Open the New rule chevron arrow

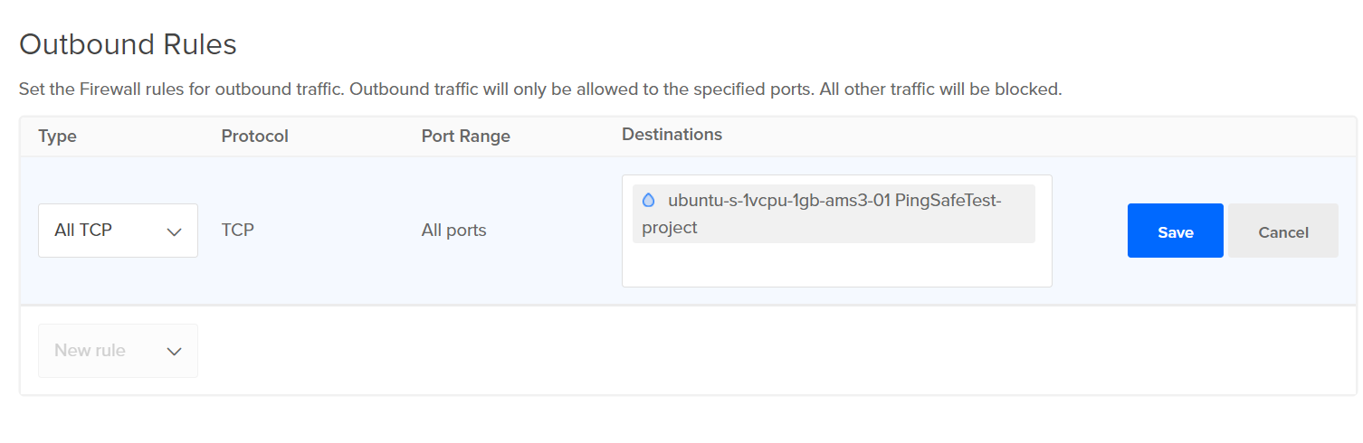[x=175, y=351]
